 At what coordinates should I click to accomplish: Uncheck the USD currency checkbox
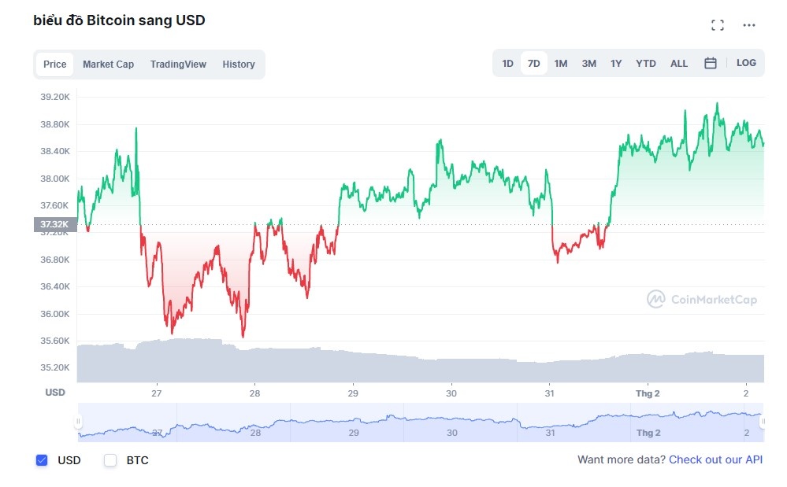click(x=42, y=460)
